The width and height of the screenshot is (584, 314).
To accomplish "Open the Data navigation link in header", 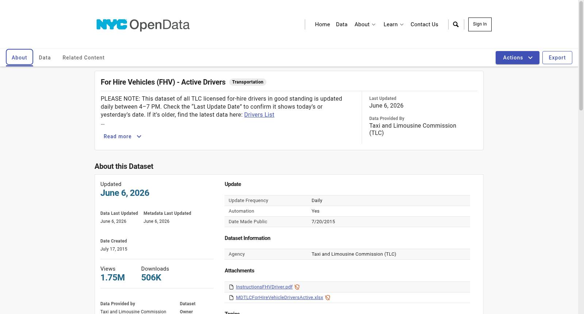I will tap(342, 24).
